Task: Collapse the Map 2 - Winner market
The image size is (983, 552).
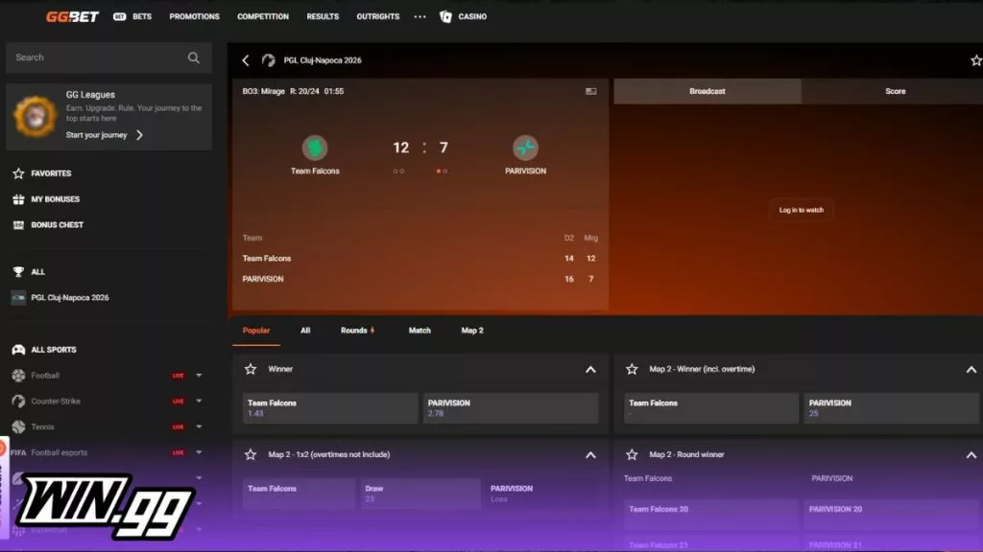Action: click(x=971, y=369)
